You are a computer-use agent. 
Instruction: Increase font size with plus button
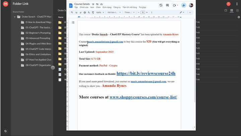coord(147,12)
